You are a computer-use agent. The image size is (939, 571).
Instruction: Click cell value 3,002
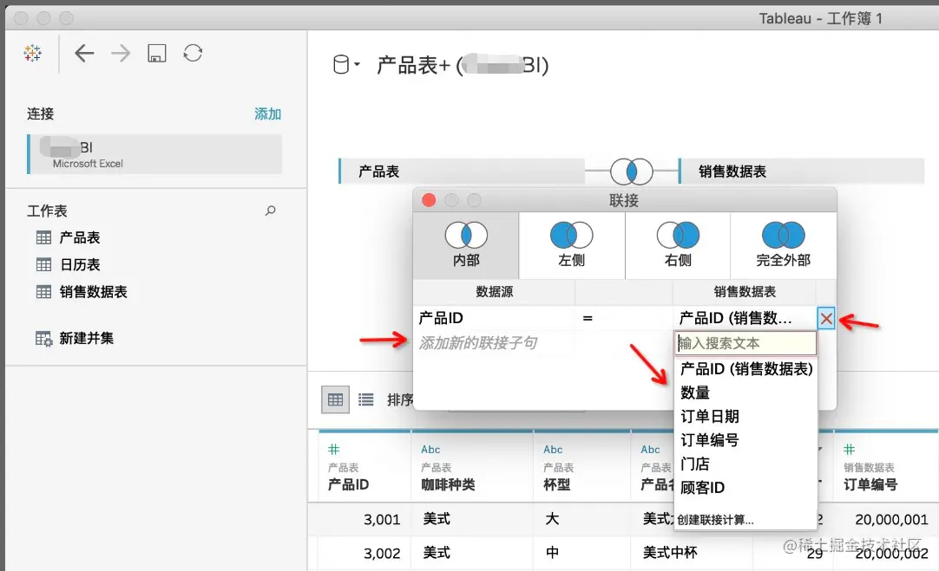[382, 553]
